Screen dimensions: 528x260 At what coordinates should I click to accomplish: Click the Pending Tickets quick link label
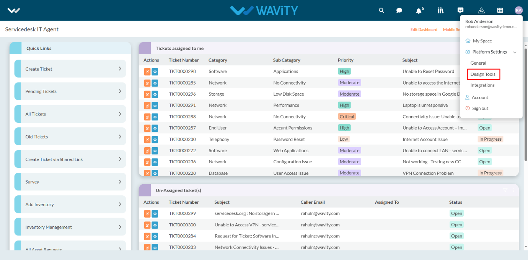[x=41, y=91]
